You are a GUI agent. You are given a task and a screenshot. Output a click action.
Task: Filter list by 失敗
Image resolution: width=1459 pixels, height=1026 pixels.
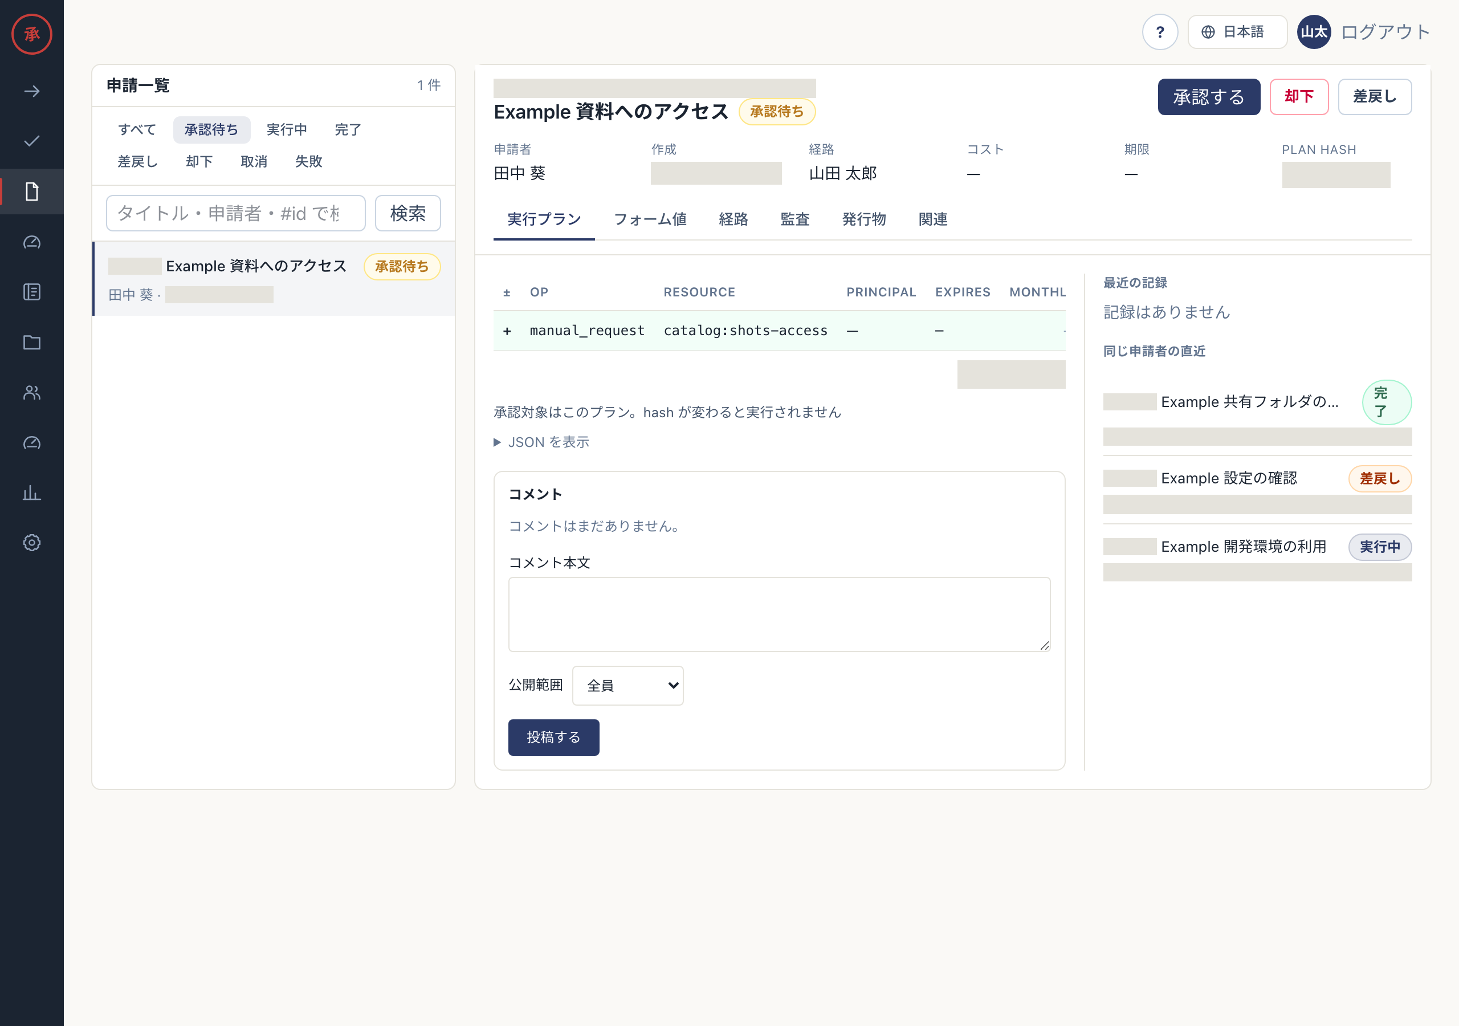(308, 161)
